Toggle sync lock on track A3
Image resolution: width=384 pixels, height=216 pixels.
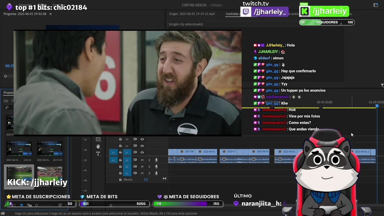click(135, 173)
